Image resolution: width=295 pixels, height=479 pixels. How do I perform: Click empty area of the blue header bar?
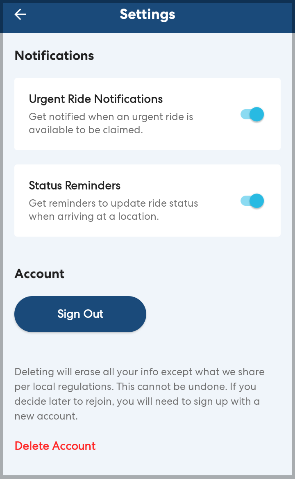point(238,16)
